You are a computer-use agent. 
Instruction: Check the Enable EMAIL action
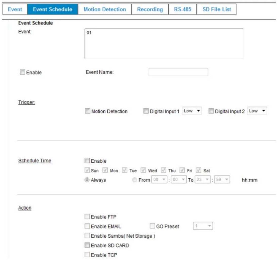[x=87, y=226]
